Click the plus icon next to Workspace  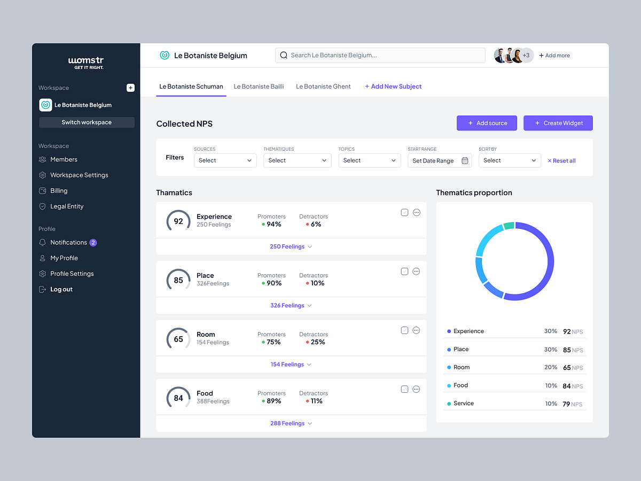(130, 88)
